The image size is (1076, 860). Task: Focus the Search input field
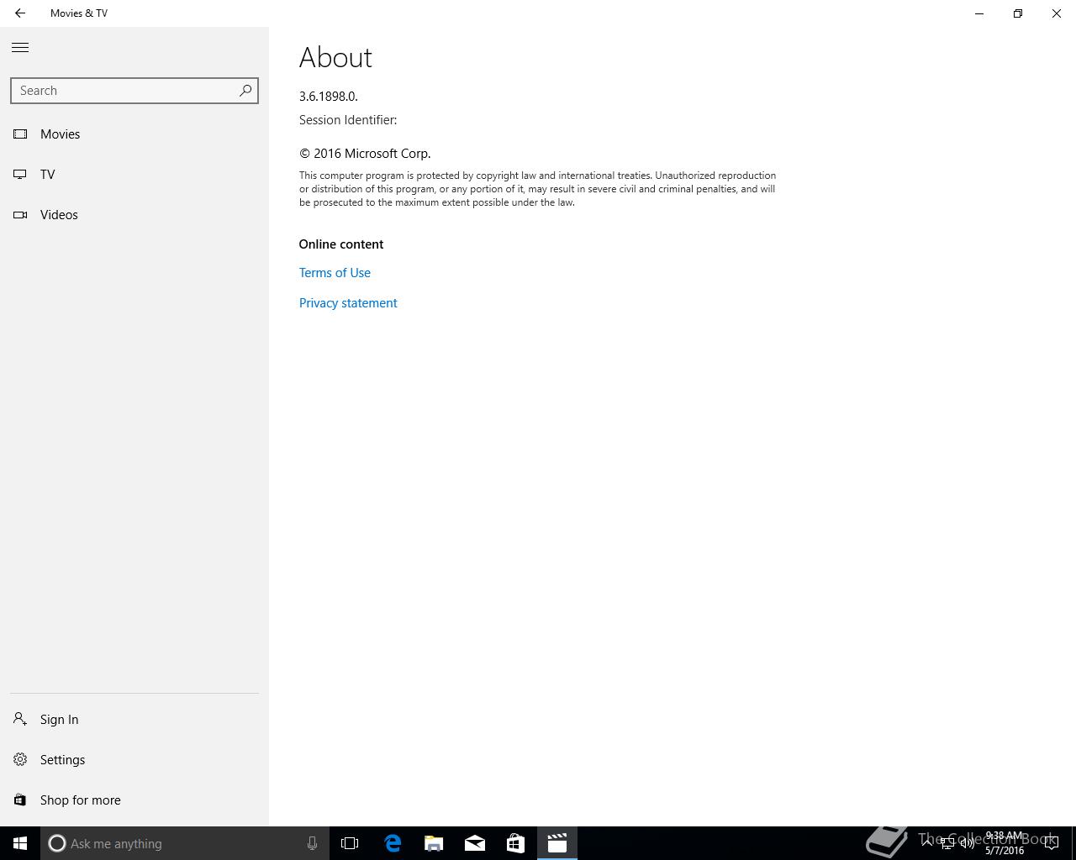[134, 91]
